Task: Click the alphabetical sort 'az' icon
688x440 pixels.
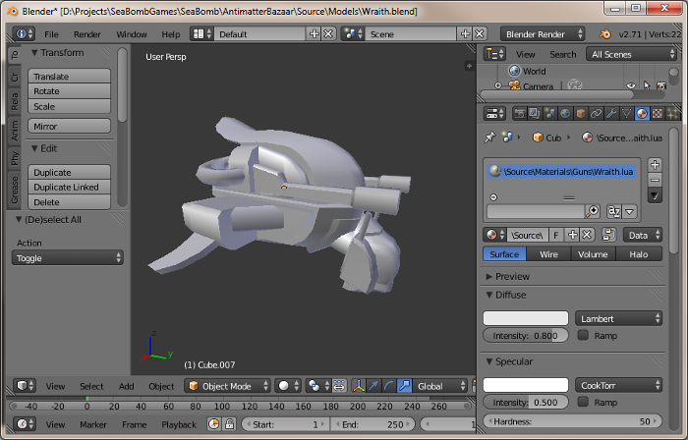Action: point(614,212)
